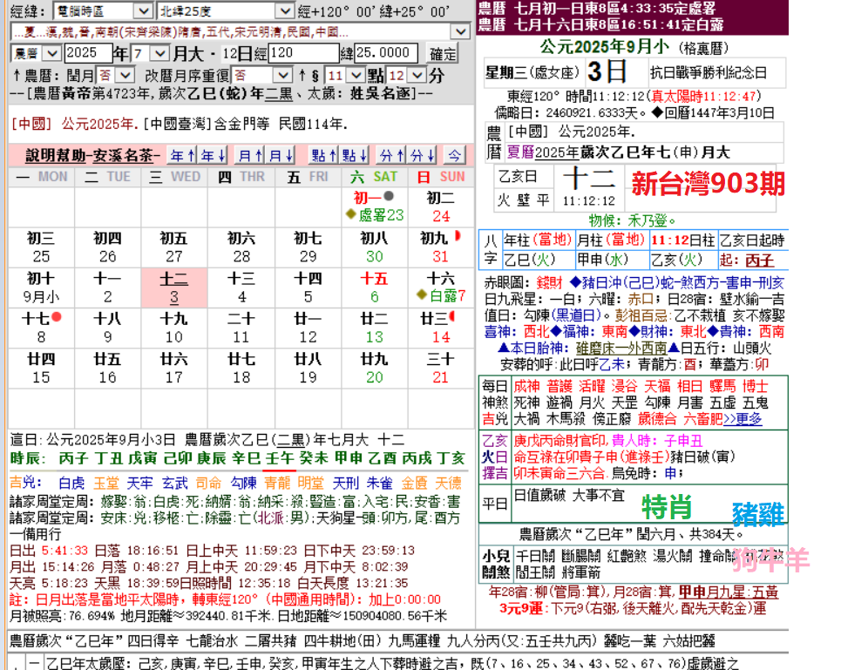Click the 點↑ hour increment button

pyautogui.click(x=323, y=156)
